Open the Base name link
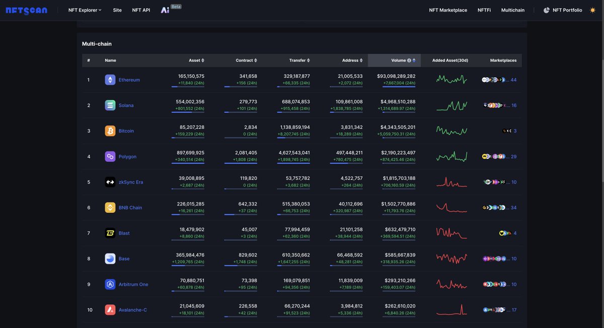 (x=124, y=258)
